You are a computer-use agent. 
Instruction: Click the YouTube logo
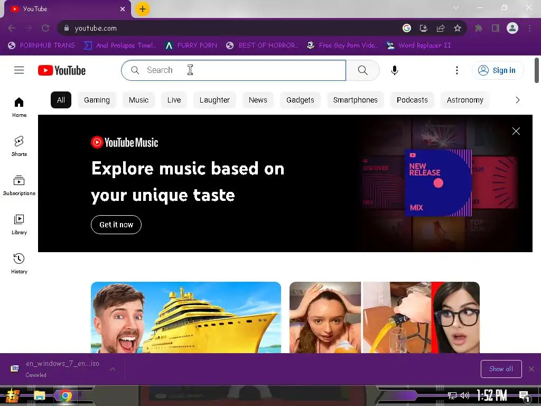click(62, 70)
